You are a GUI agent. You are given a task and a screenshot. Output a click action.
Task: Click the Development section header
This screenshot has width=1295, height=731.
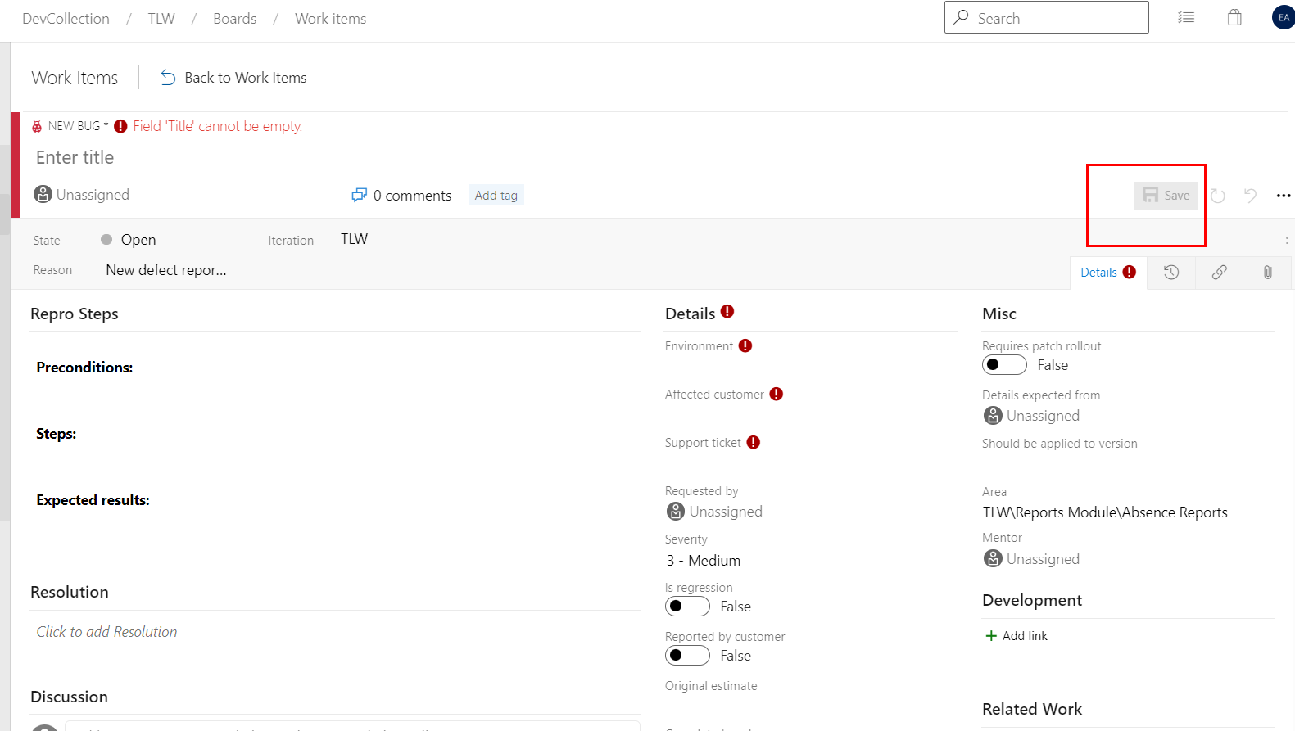[x=1032, y=600]
